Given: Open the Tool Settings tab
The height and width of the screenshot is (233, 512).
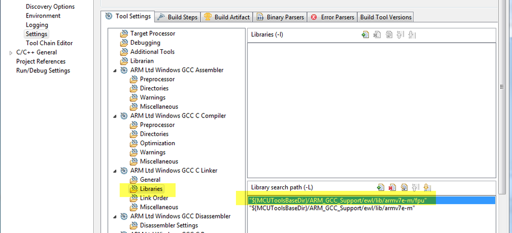Looking at the screenshot, I should tap(128, 16).
